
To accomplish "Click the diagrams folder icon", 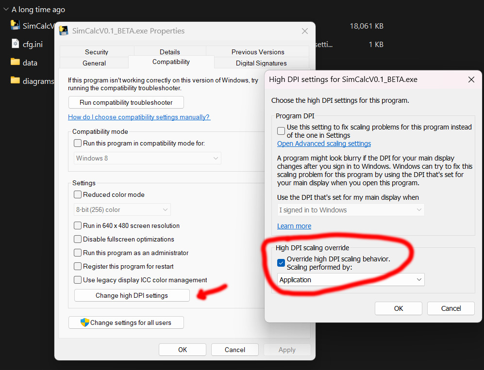I will coord(15,80).
